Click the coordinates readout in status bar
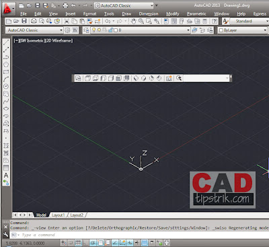Screen dimensions: 269x247 coord(25,243)
